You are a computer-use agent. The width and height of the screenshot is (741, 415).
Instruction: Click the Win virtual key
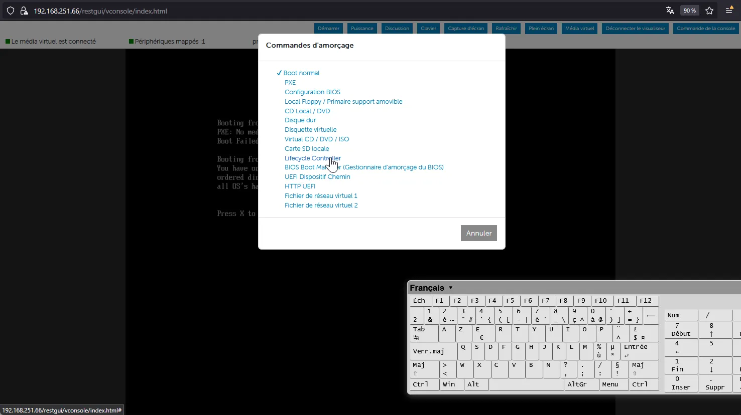pyautogui.click(x=452, y=384)
